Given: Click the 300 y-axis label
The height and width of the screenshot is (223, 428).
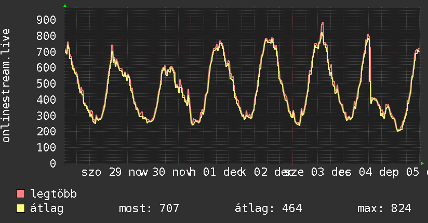Looking at the screenshot, I should pyautogui.click(x=46, y=116).
